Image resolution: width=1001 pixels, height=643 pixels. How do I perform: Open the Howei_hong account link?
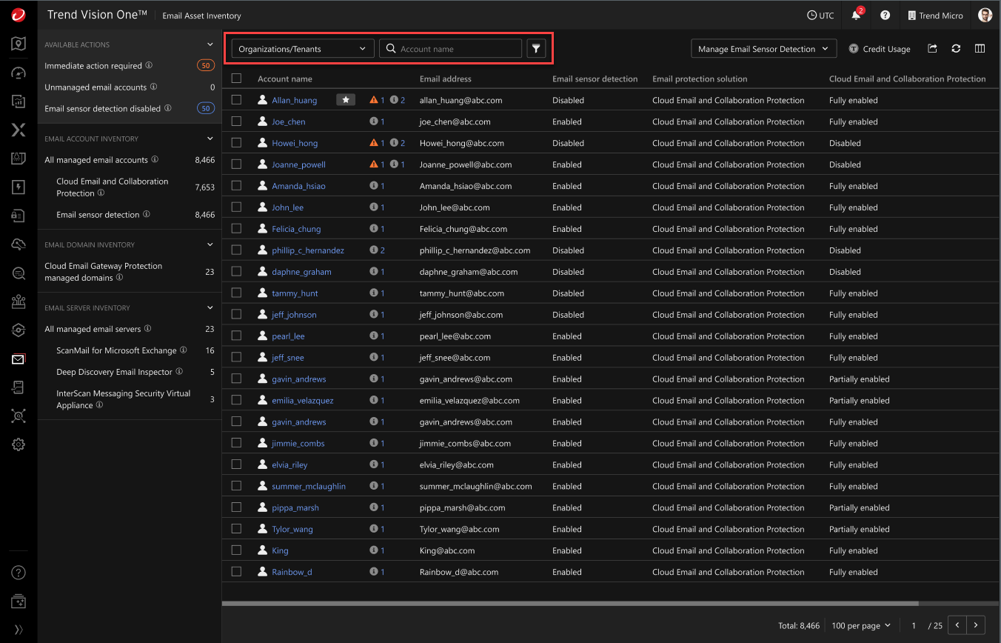coord(295,143)
